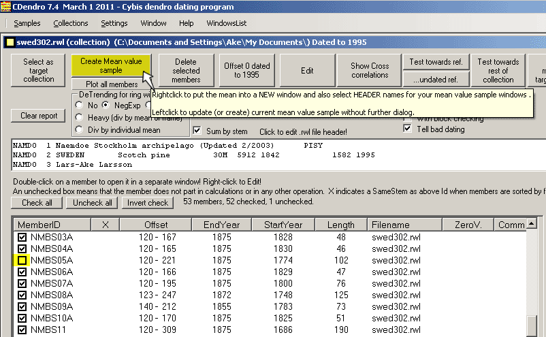Open the Samples menu

27,23
